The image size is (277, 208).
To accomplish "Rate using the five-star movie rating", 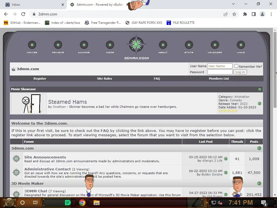I will [228, 111].
